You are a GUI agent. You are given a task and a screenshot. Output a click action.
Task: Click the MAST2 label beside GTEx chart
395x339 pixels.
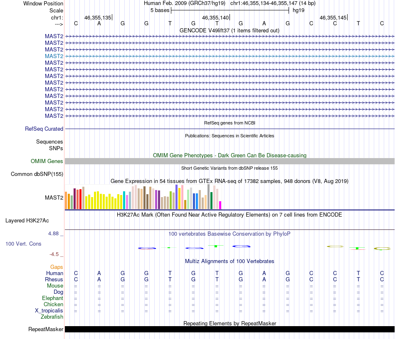click(x=54, y=198)
